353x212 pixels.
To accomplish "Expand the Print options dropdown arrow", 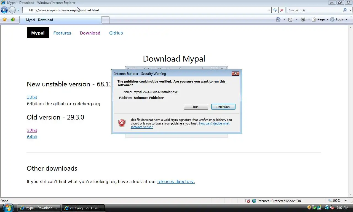I will coord(309,19).
